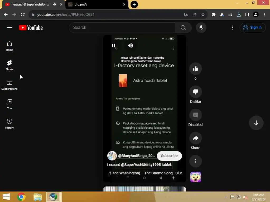
Task: Open the @BlueyAndBingo_20... channel name link
Action: (x=137, y=156)
